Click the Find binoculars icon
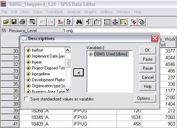 (x=79, y=22)
